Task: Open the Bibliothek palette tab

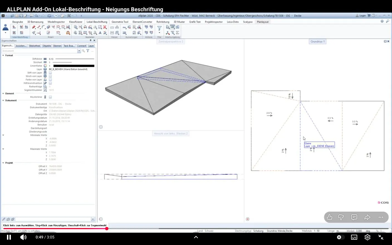Action: click(35, 46)
